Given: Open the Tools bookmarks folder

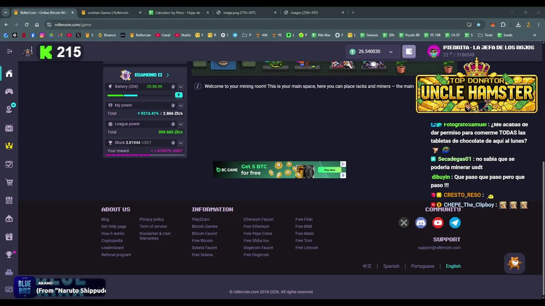Looking at the screenshot, I should click(x=485, y=35).
